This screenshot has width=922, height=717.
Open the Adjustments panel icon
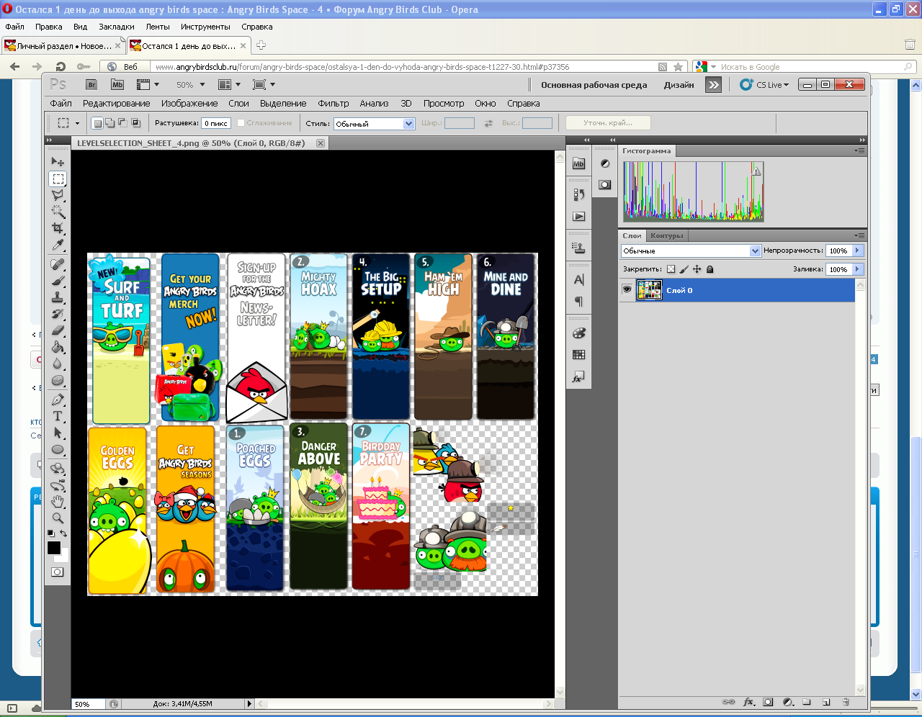605,163
